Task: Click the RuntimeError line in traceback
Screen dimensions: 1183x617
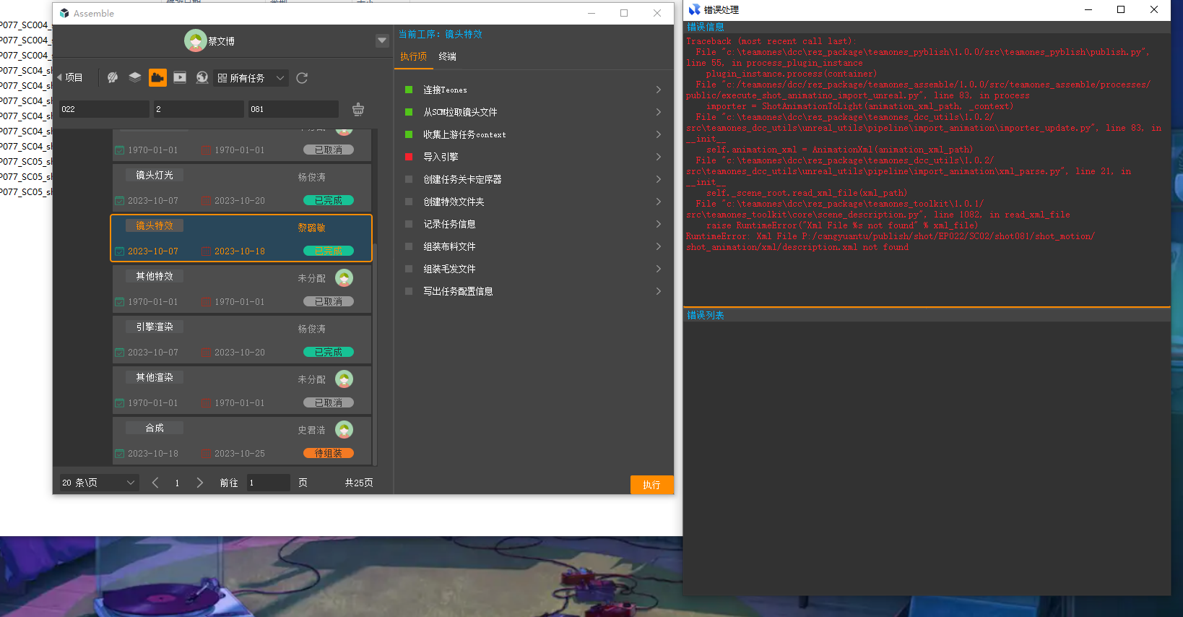Action: [x=890, y=241]
